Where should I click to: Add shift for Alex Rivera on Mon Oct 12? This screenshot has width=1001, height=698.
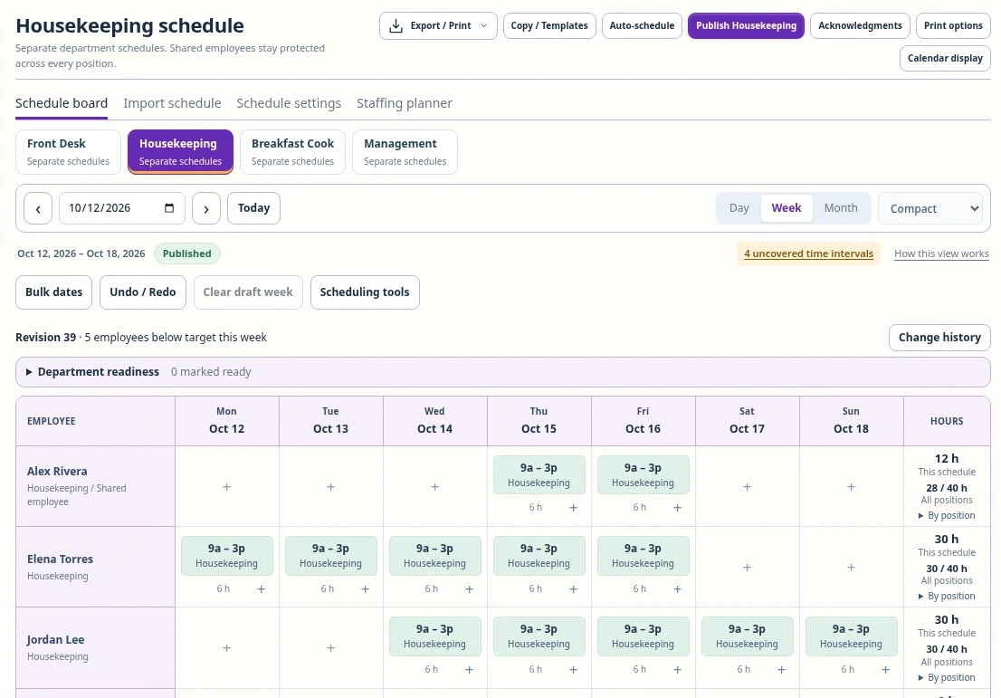click(226, 487)
